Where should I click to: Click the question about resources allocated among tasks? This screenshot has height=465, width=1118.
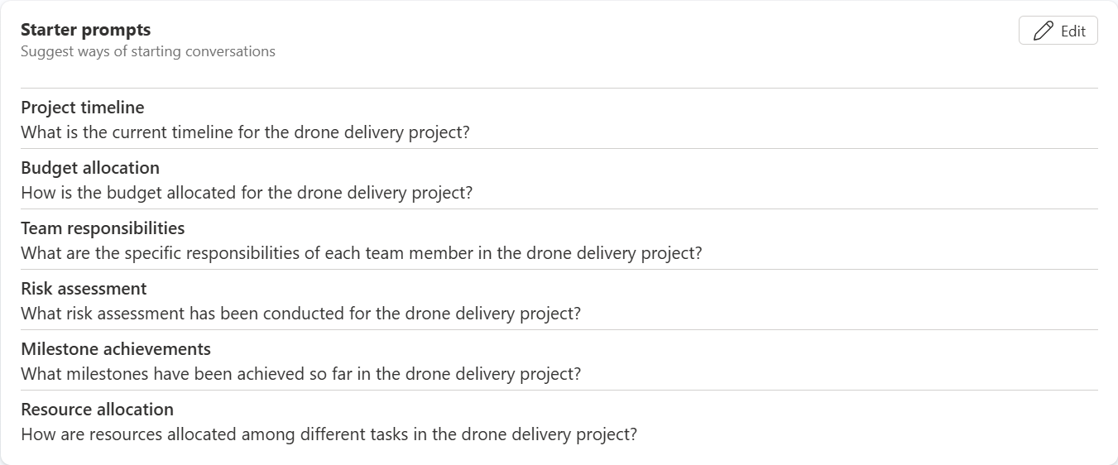click(329, 434)
